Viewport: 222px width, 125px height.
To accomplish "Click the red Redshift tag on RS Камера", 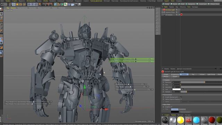I will (x=181, y=15).
